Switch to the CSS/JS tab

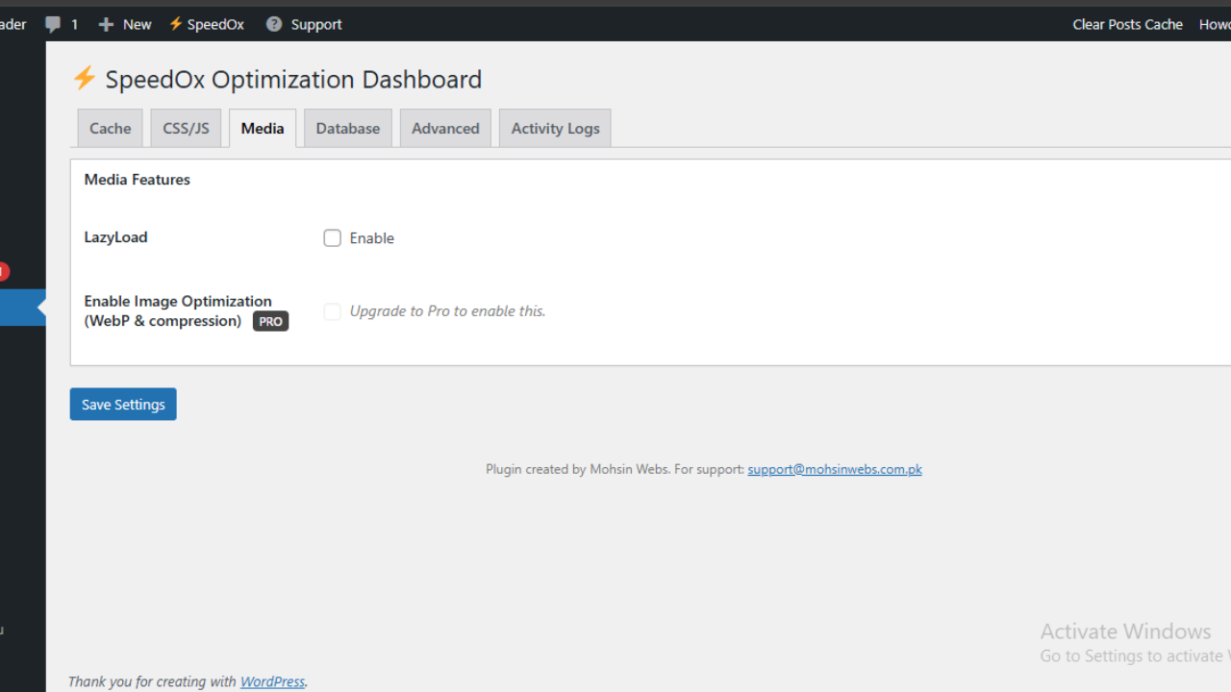click(x=186, y=128)
